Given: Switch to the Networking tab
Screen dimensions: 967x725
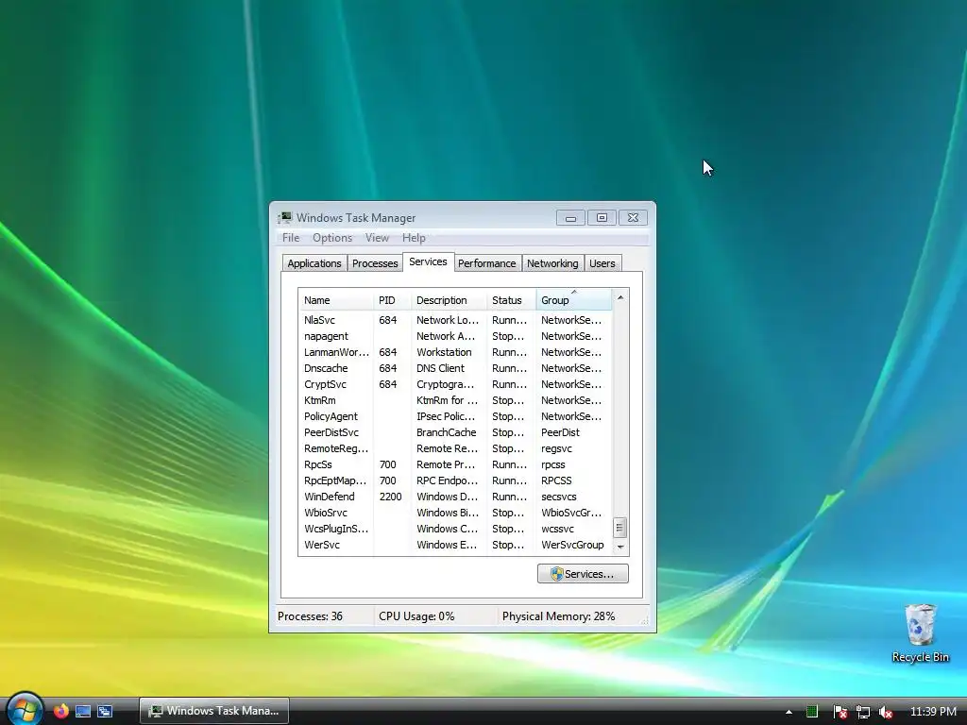Looking at the screenshot, I should pyautogui.click(x=552, y=263).
